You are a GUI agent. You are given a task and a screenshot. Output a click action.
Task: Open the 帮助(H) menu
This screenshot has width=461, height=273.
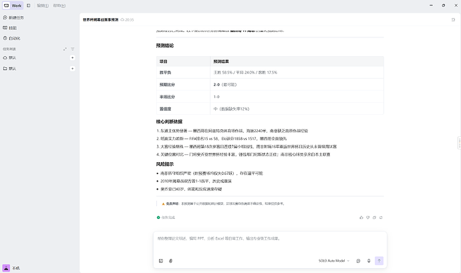click(59, 5)
